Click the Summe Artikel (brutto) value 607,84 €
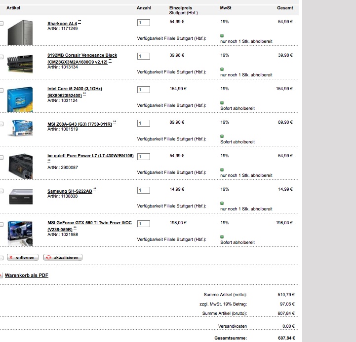Image resolution: width=356 pixels, height=342 pixels. [x=286, y=313]
